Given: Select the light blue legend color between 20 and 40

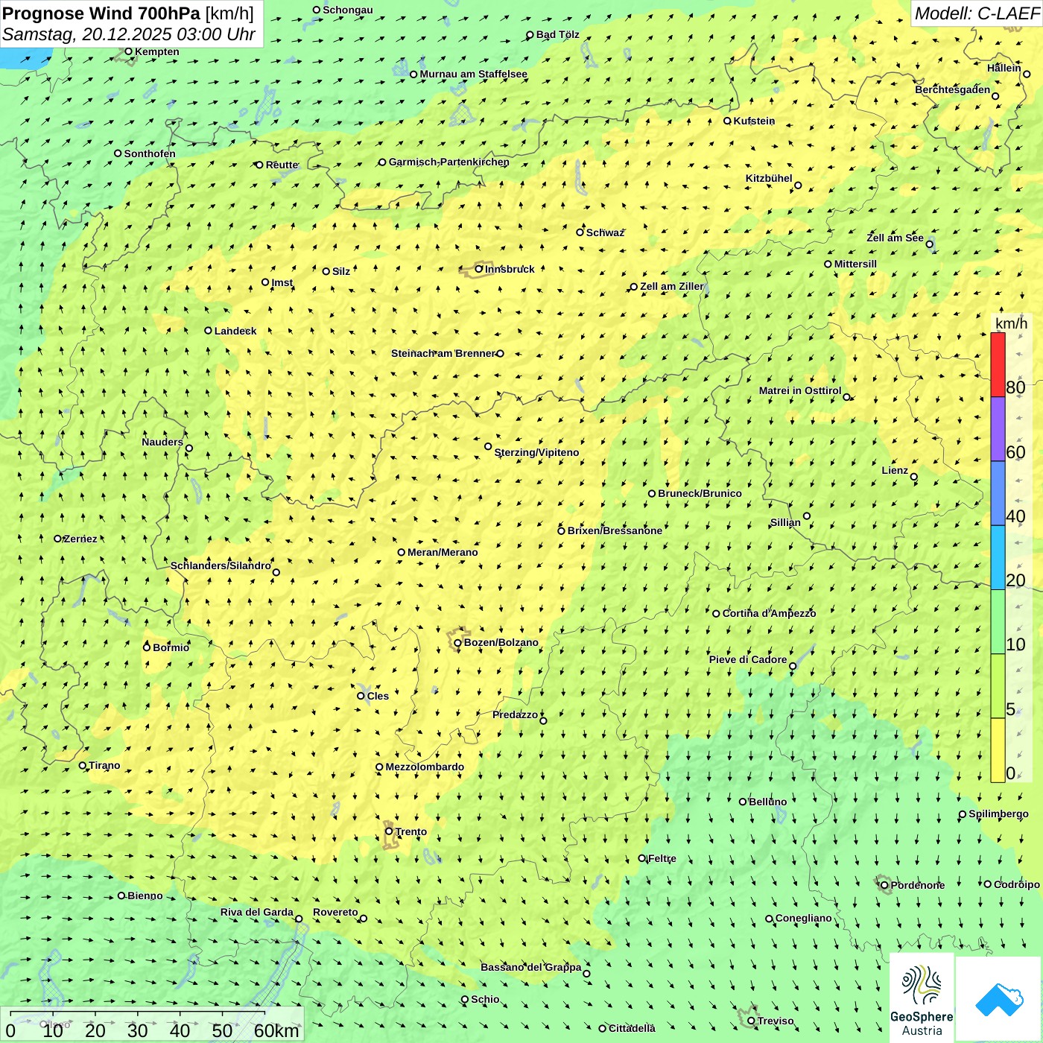Looking at the screenshot, I should click(998, 558).
